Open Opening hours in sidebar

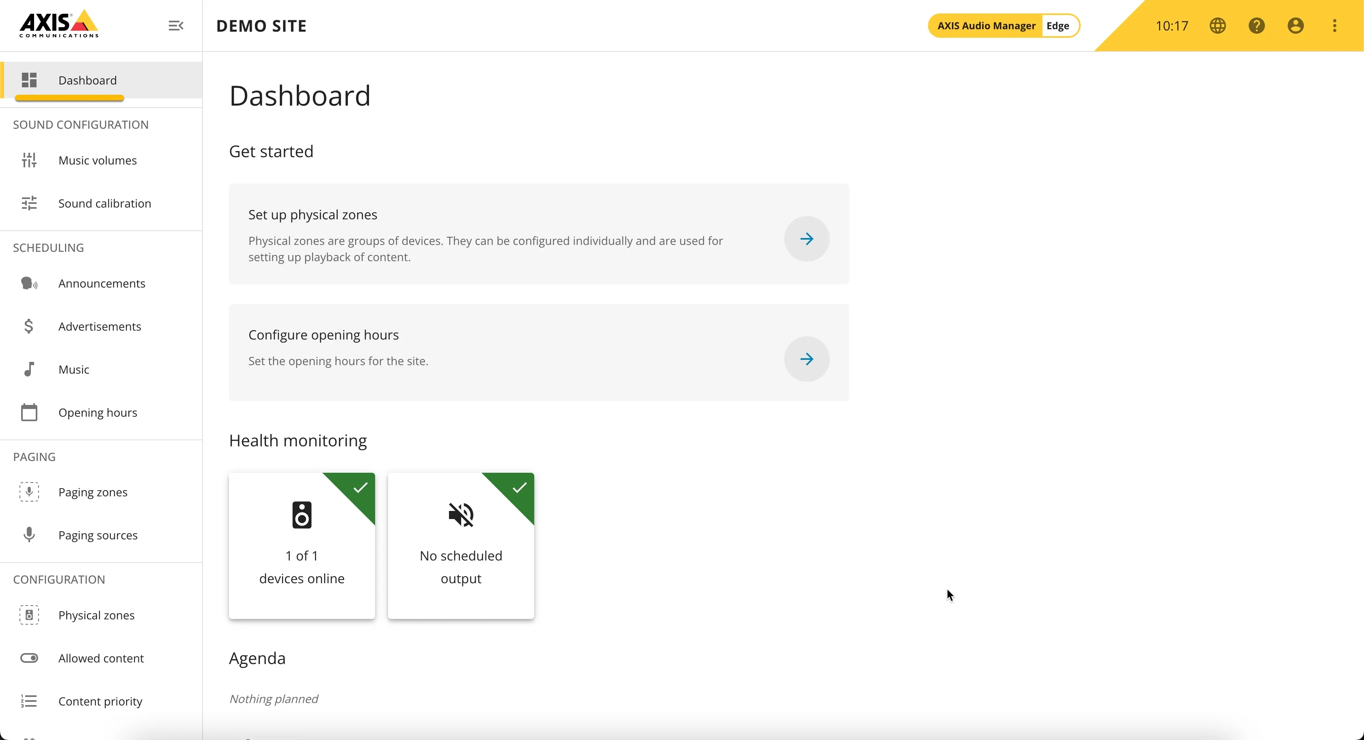pyautogui.click(x=101, y=412)
